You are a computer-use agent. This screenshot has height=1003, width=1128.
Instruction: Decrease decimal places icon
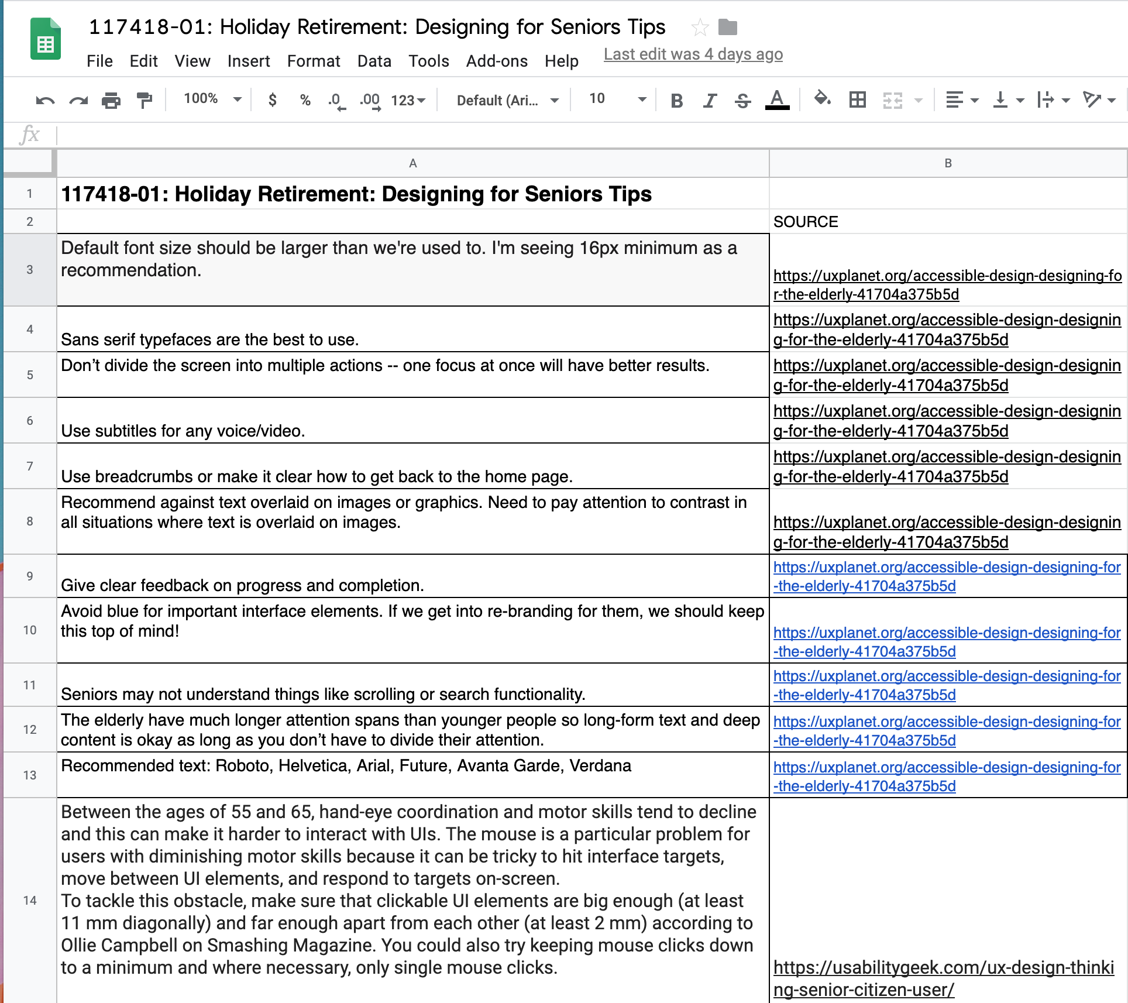[x=336, y=101]
